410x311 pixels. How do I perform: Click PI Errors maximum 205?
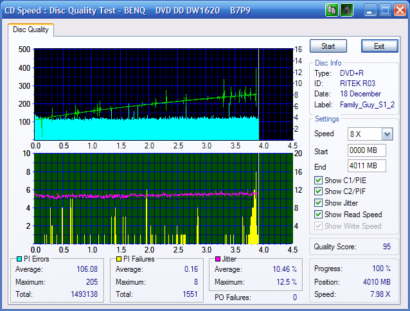pos(92,281)
